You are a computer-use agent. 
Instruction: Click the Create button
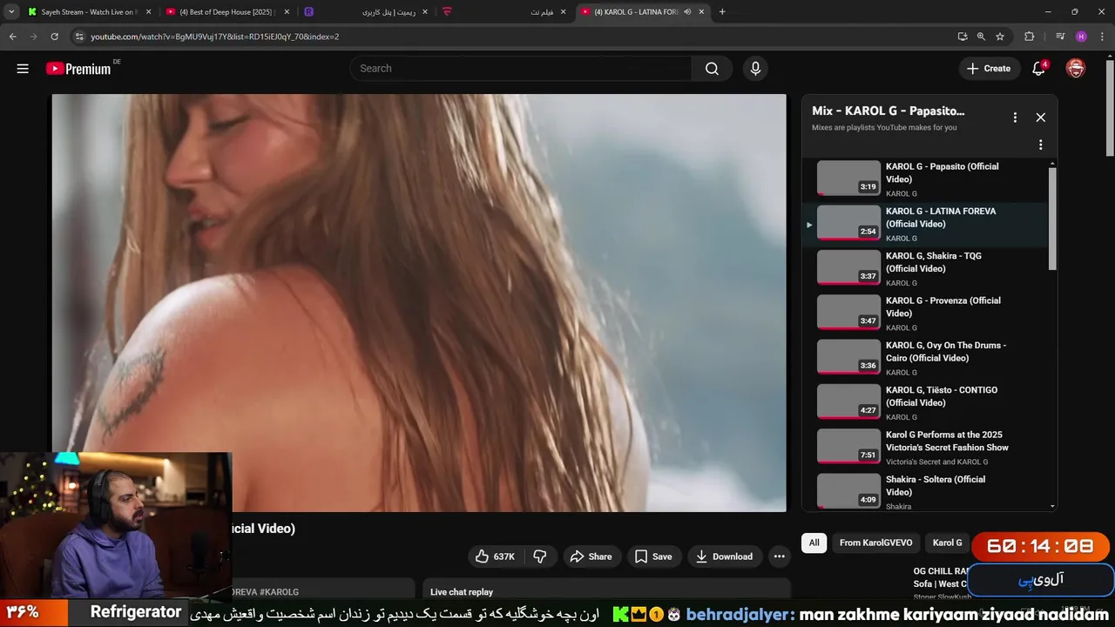[990, 69]
